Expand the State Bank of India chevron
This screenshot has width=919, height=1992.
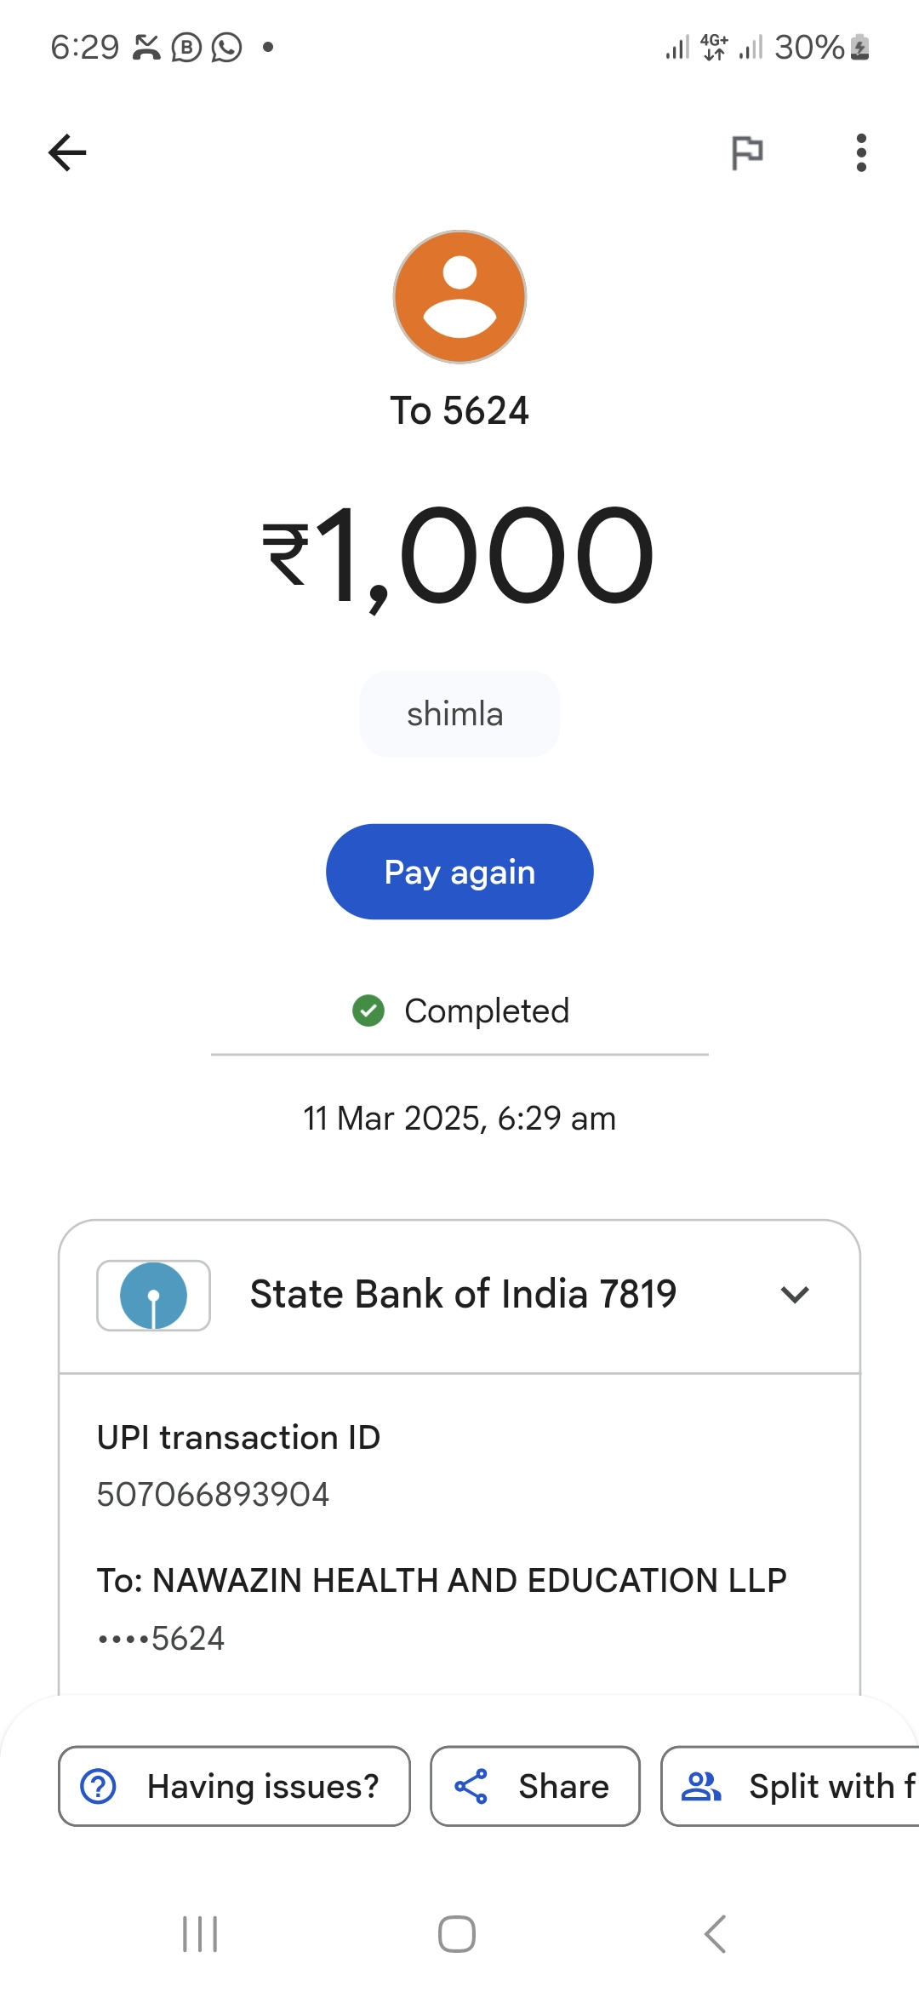(x=795, y=1295)
